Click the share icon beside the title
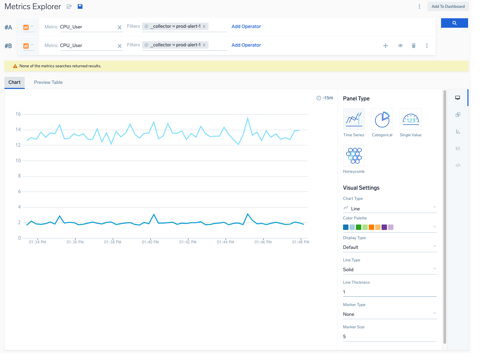This screenshot has height=353, width=486. pos(69,6)
